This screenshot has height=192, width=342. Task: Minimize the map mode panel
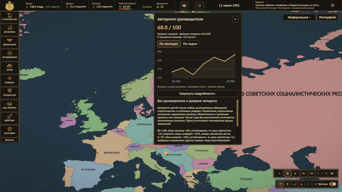(312, 184)
